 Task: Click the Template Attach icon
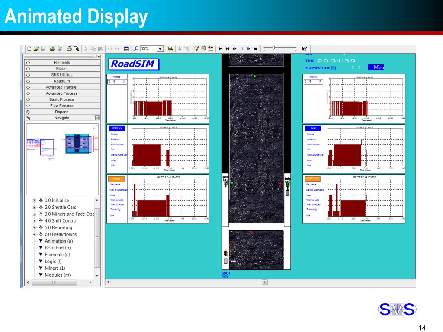coord(53,49)
